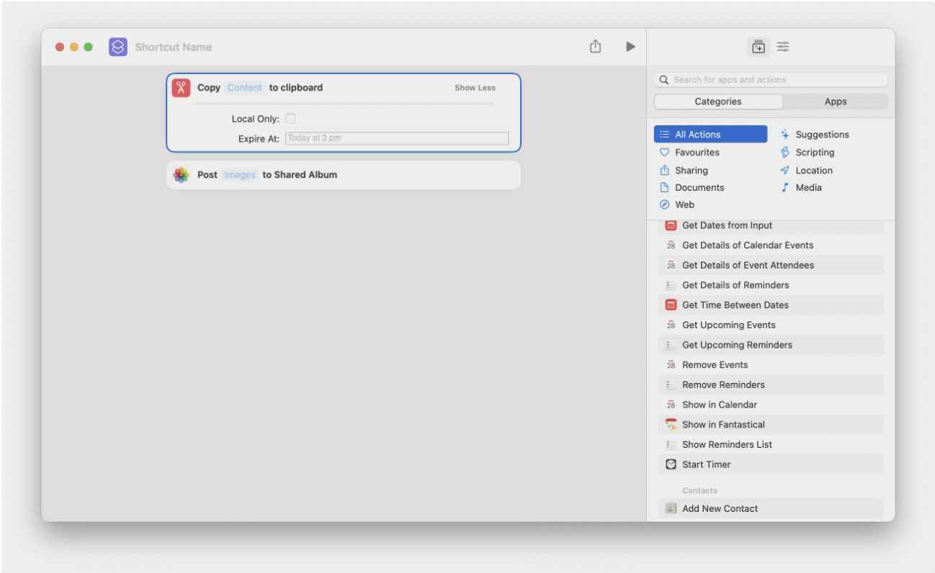Viewport: 935px width, 573px height.
Task: Click the Share shortcut icon in toolbar
Action: (x=595, y=46)
